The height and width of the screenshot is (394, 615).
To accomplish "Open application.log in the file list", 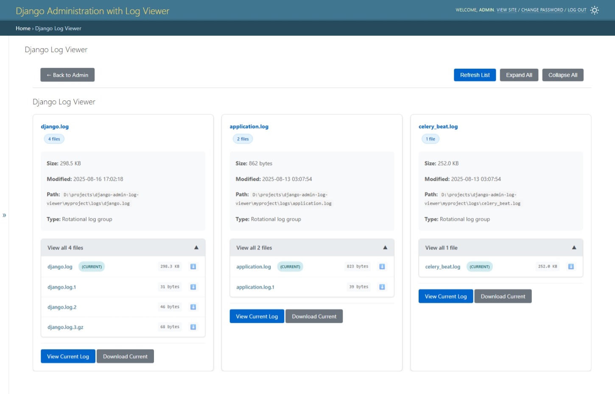I will pos(254,267).
